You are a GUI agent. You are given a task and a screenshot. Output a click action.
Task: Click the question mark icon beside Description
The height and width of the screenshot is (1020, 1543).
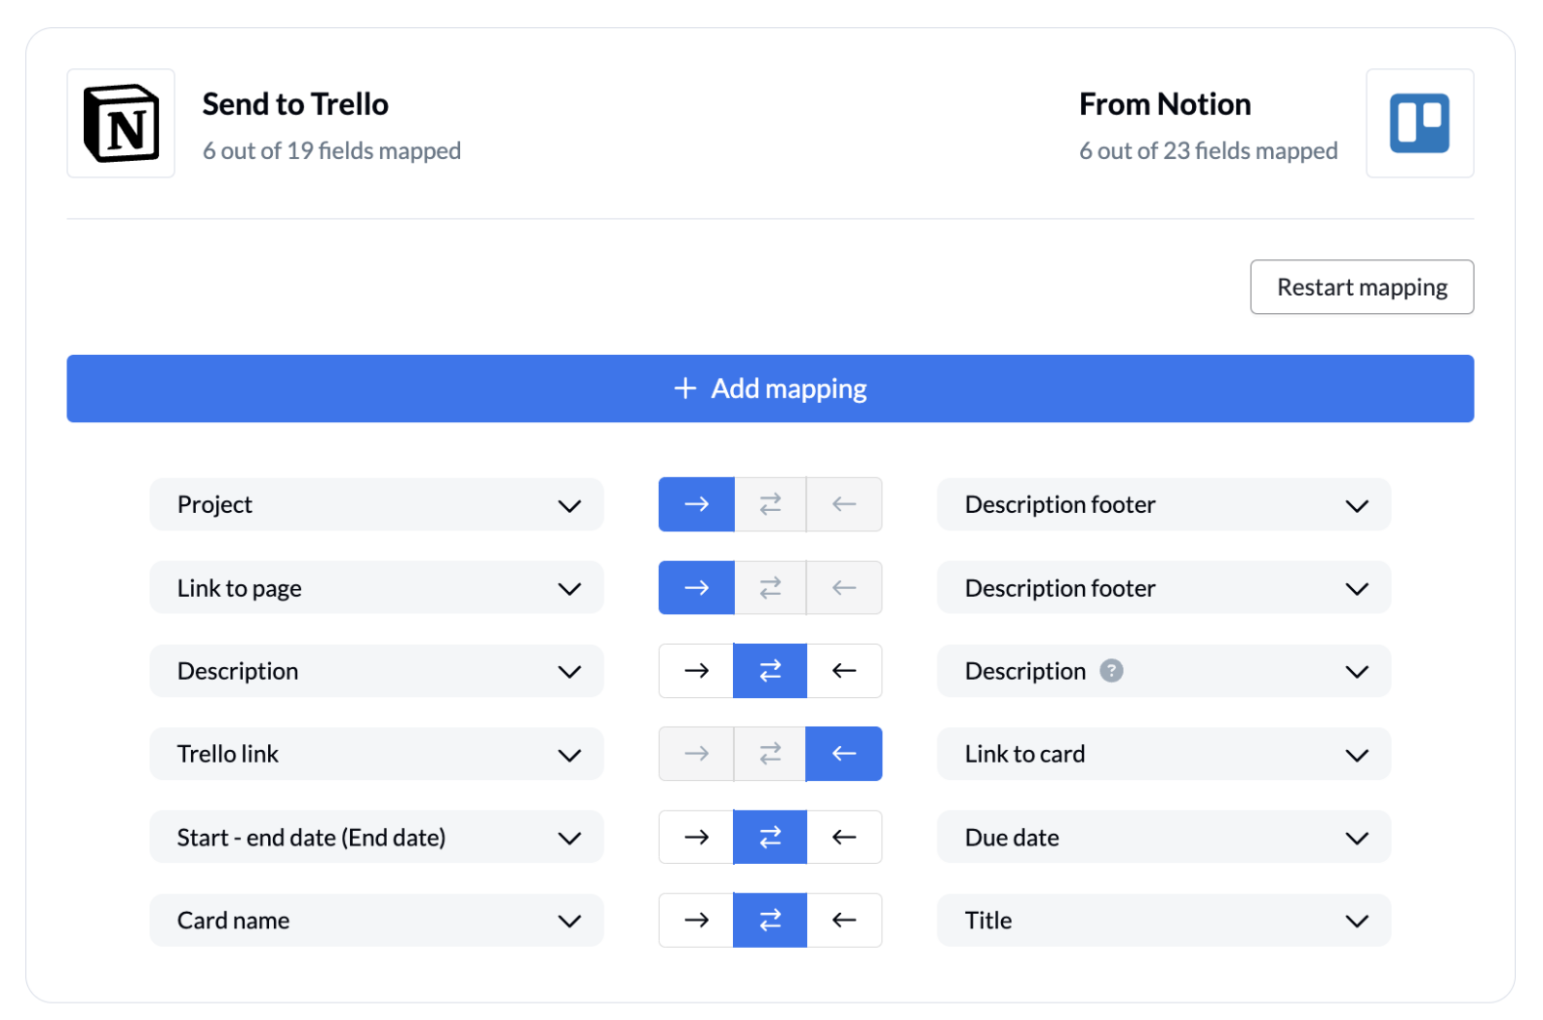pyautogui.click(x=1111, y=671)
